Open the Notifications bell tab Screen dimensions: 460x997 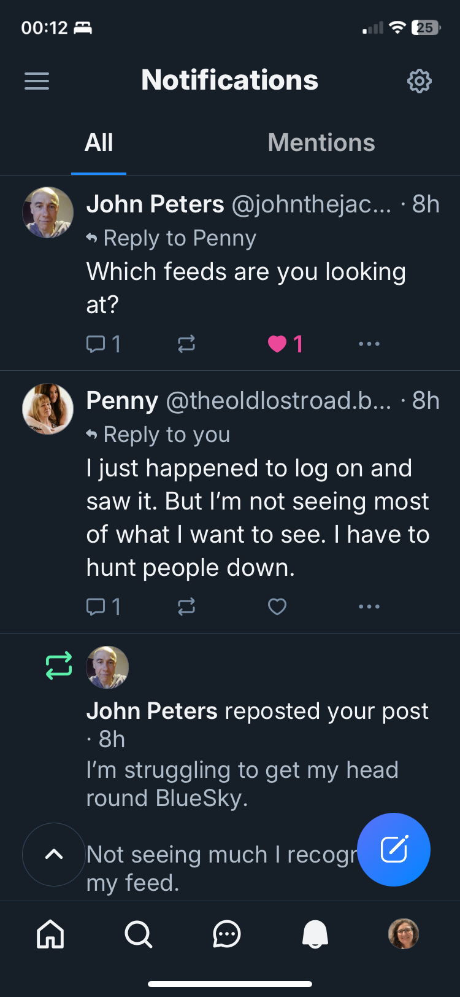pos(315,934)
